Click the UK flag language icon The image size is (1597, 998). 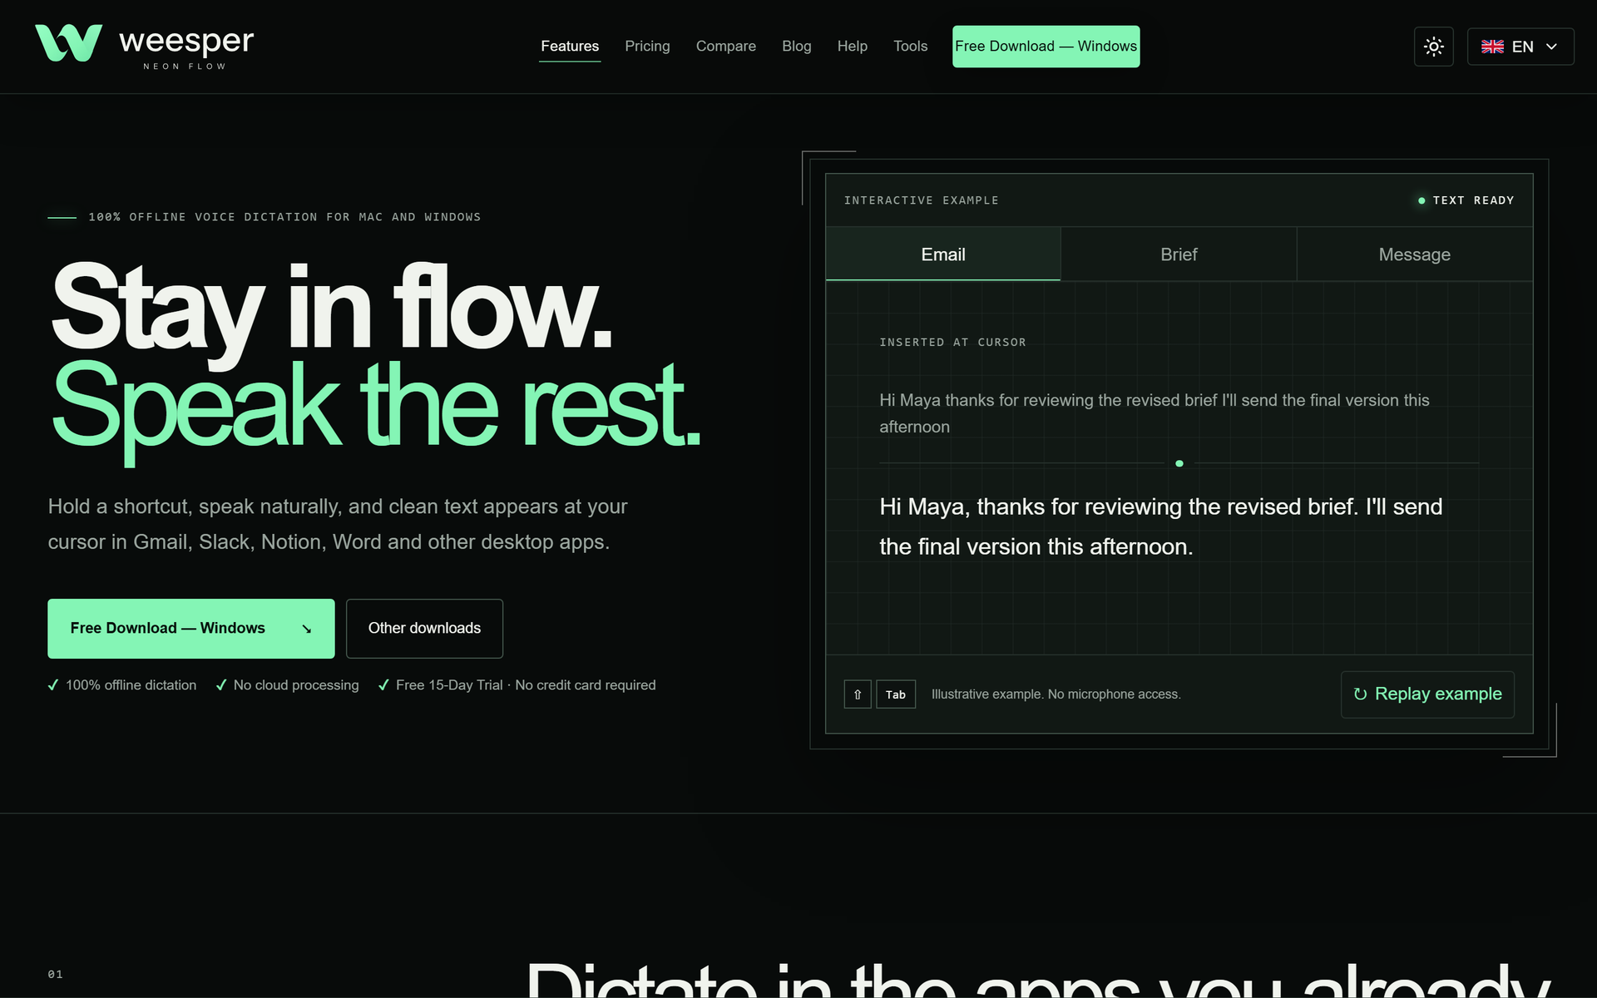click(x=1492, y=47)
